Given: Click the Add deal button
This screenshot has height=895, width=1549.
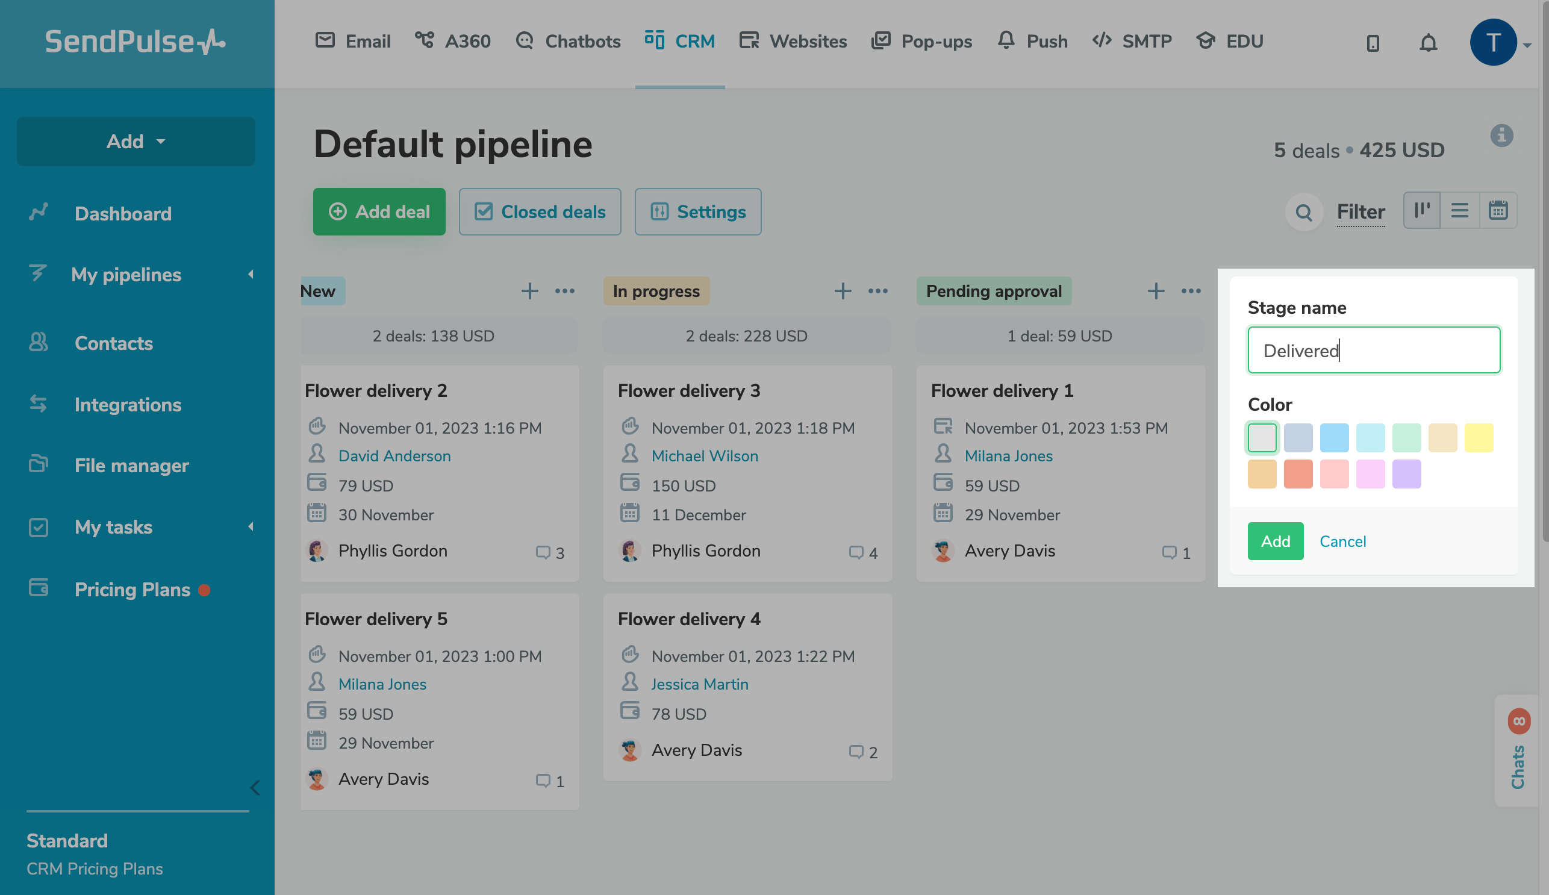Looking at the screenshot, I should point(379,212).
